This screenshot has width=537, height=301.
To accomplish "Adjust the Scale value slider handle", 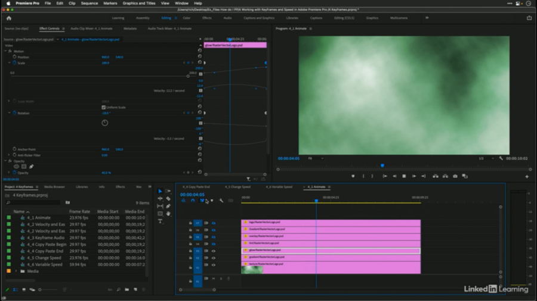I will click(x=188, y=76).
